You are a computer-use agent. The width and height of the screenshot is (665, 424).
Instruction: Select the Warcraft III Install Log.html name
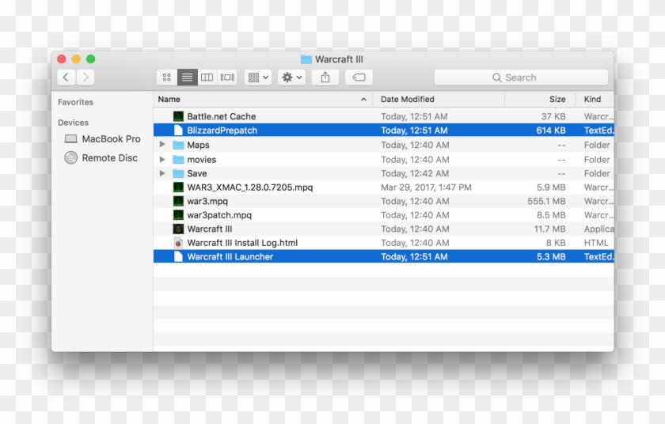coord(242,243)
